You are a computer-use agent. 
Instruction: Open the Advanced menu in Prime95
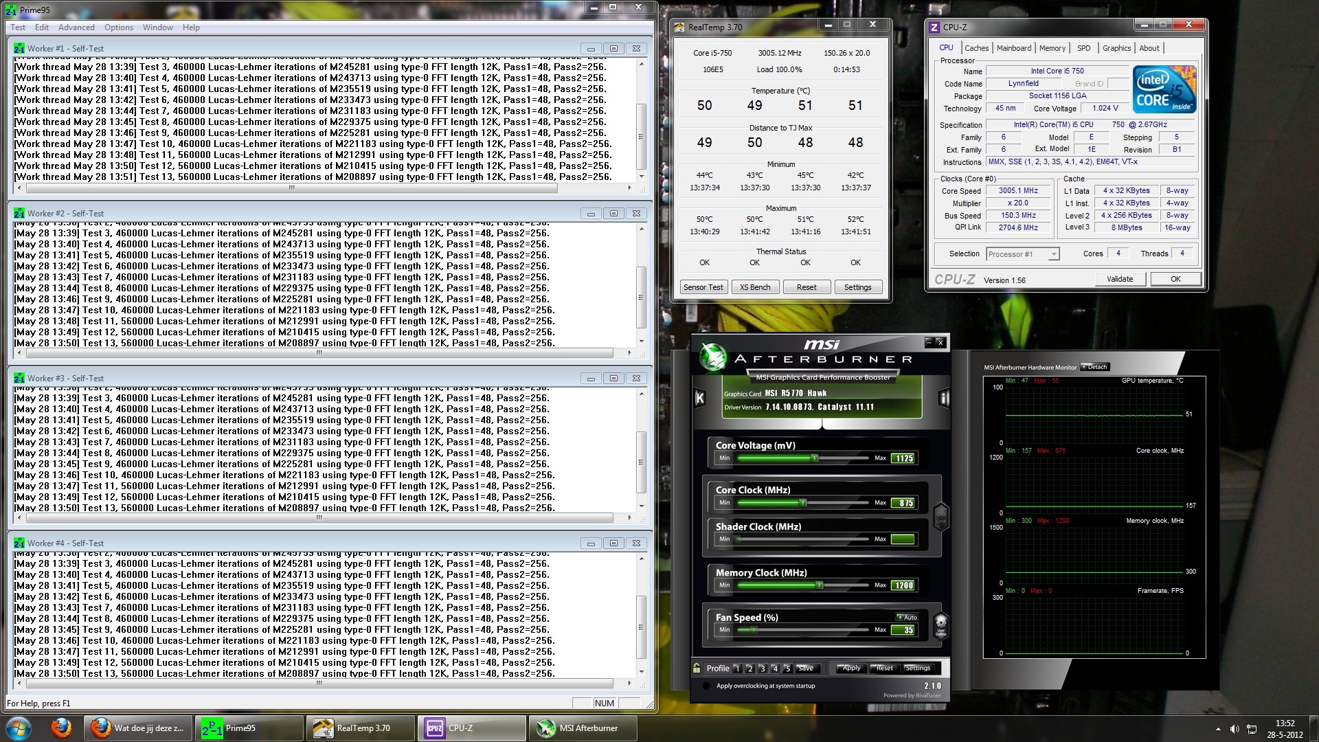point(76,27)
